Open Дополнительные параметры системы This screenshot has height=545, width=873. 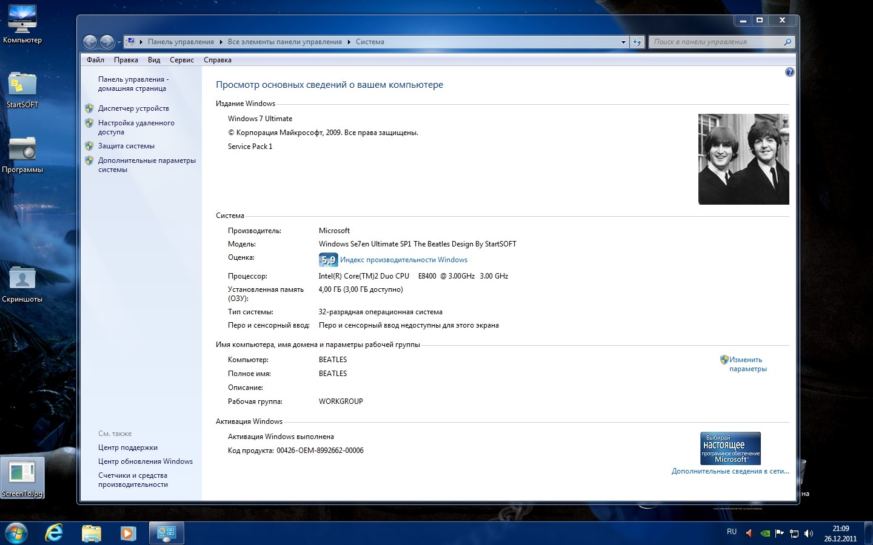[147, 165]
